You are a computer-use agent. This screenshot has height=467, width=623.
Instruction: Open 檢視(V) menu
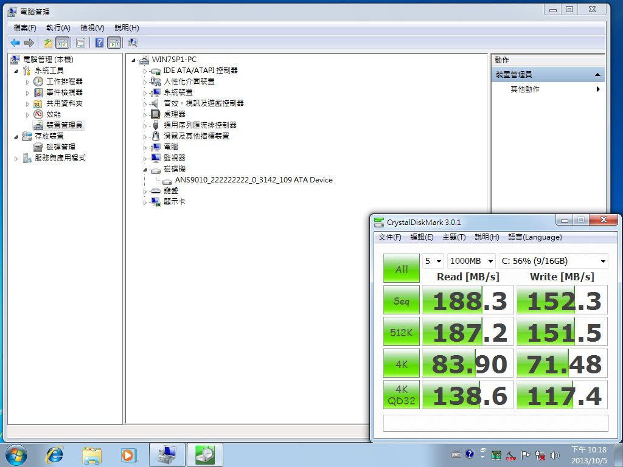tap(92, 28)
